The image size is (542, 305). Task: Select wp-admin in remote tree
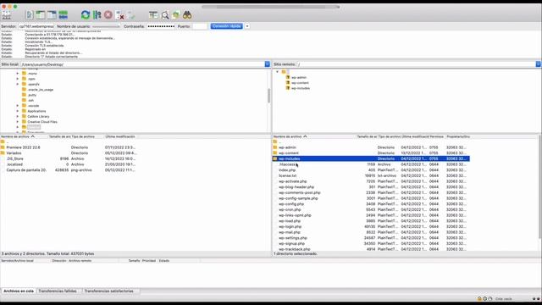click(299, 77)
